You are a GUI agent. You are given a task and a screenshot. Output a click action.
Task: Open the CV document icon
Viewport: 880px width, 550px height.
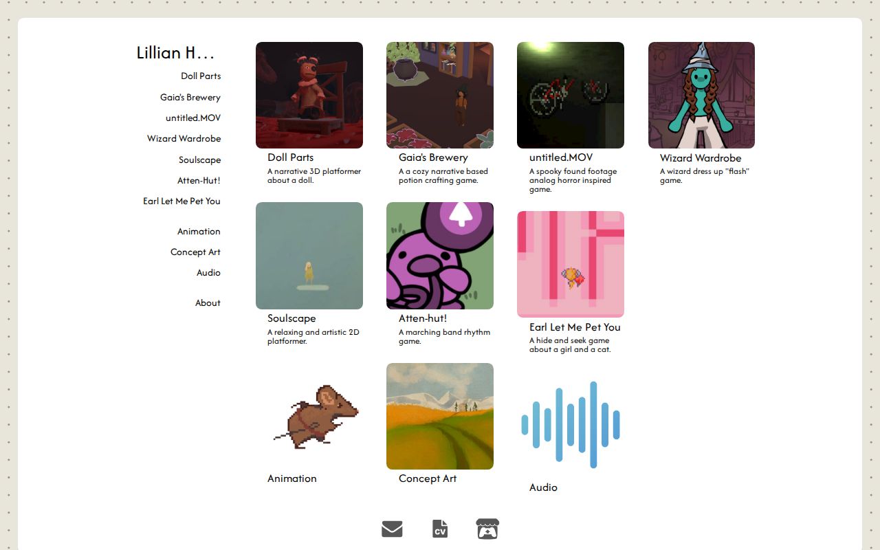point(440,529)
